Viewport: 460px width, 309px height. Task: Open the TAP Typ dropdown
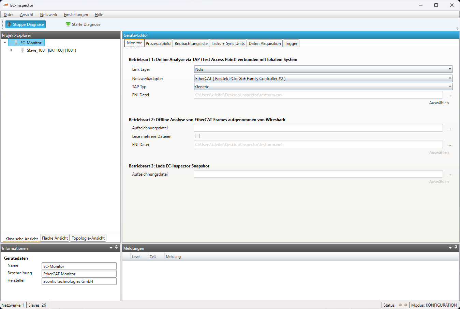450,87
